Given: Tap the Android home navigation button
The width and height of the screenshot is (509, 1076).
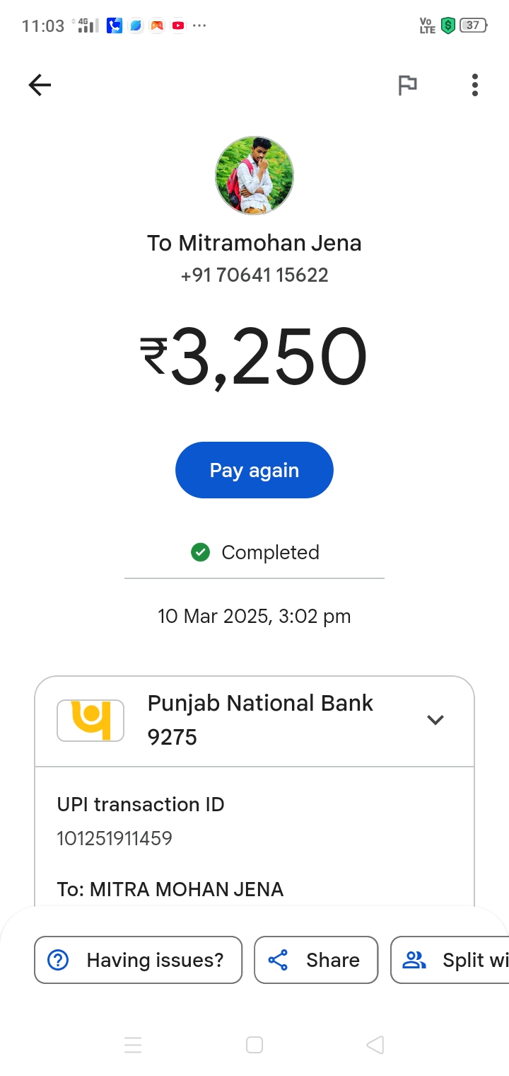Looking at the screenshot, I should tap(255, 1045).
